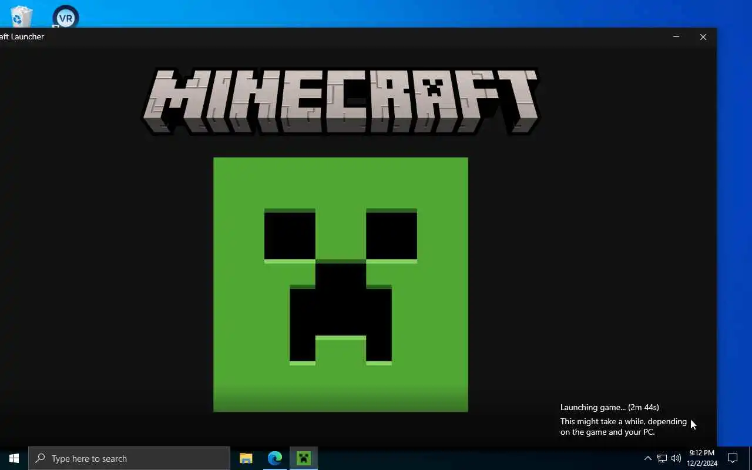Click the 'Launching game...' status text

tap(609, 407)
